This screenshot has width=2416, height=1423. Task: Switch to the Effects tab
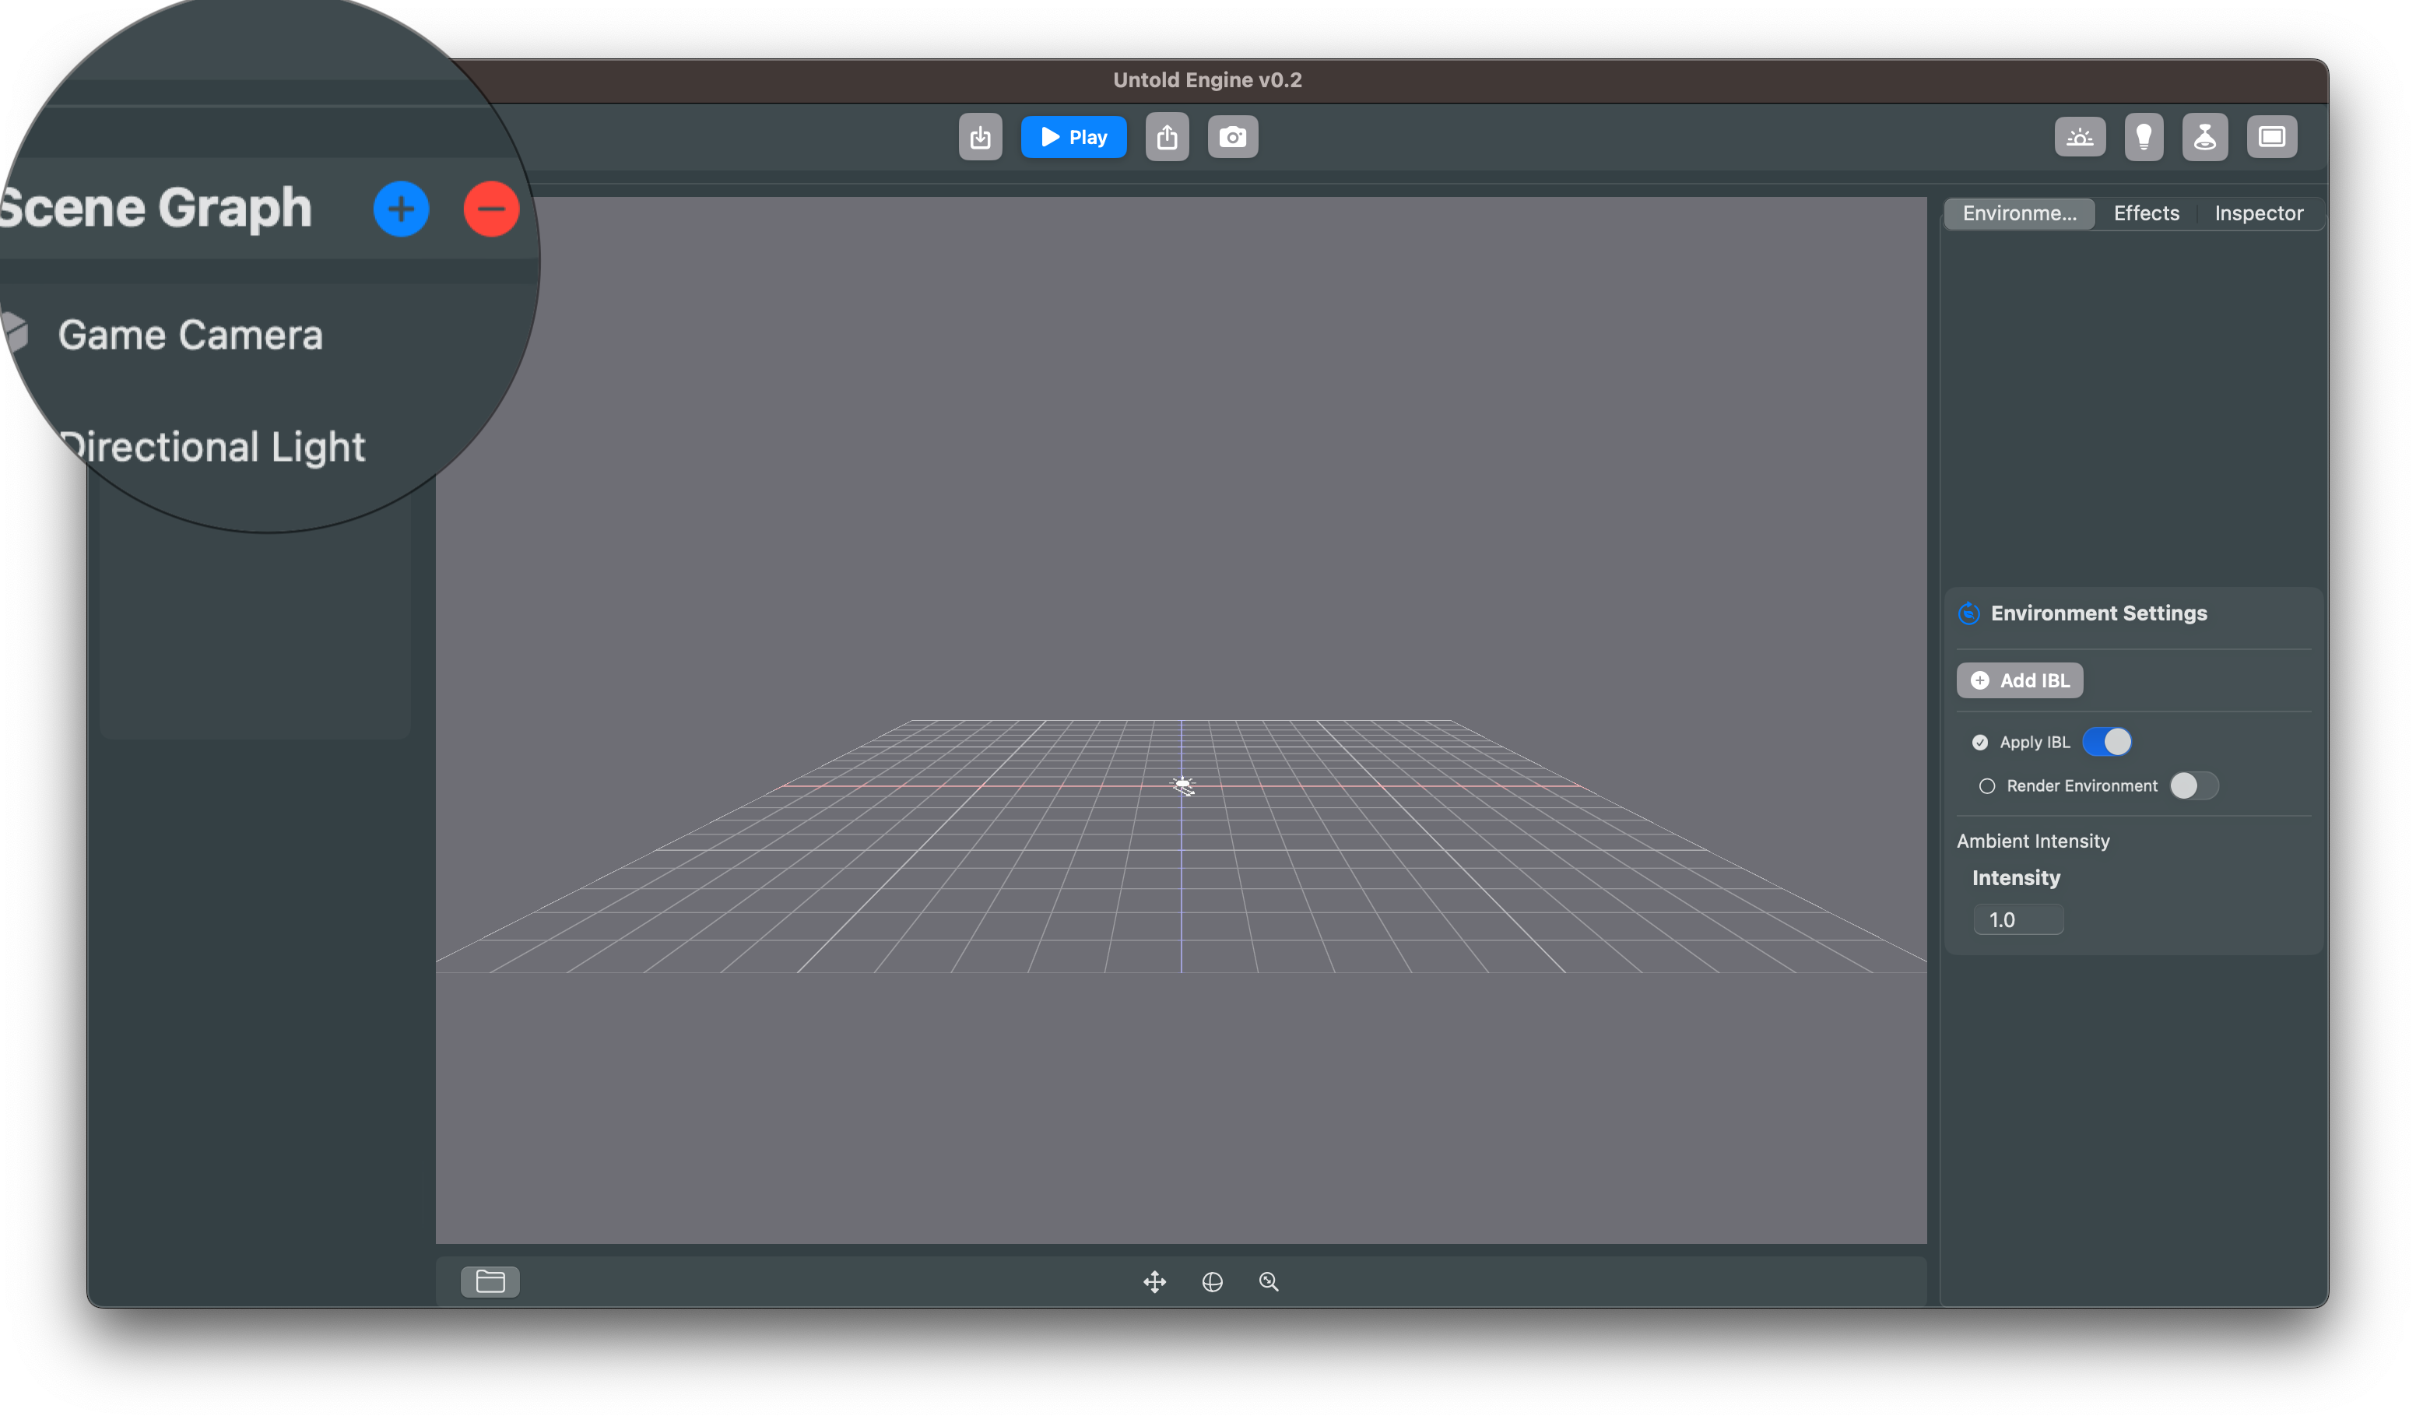pyautogui.click(x=2147, y=213)
